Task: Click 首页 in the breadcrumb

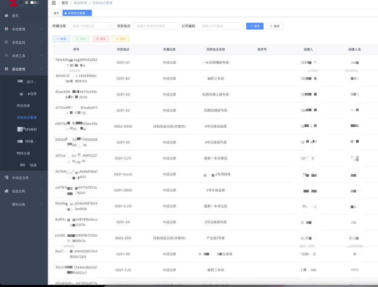Action: point(65,3)
